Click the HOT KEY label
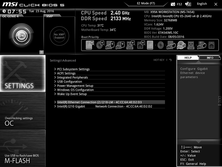The image size is (222, 167). 159,60
